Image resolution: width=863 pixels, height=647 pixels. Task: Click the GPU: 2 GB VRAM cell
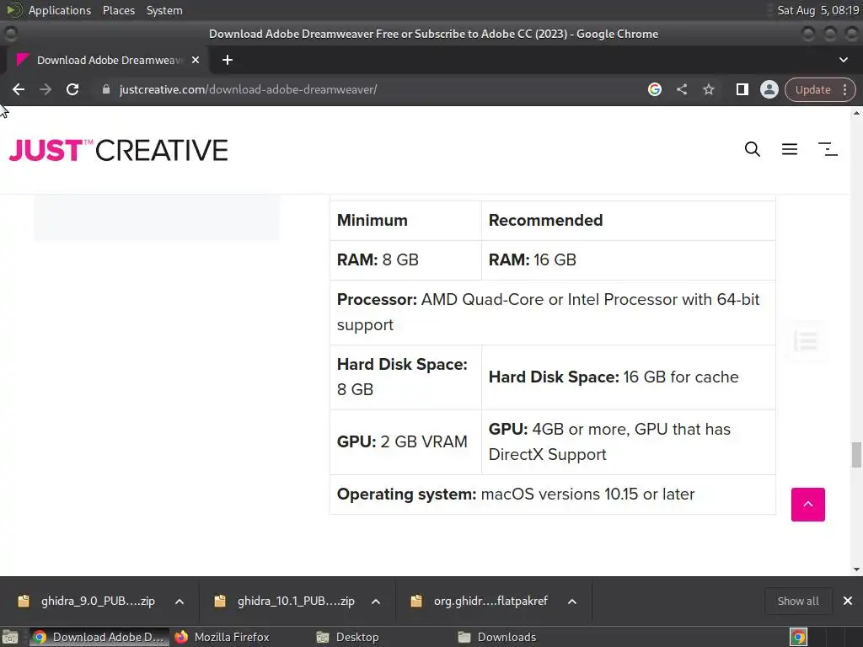point(405,442)
